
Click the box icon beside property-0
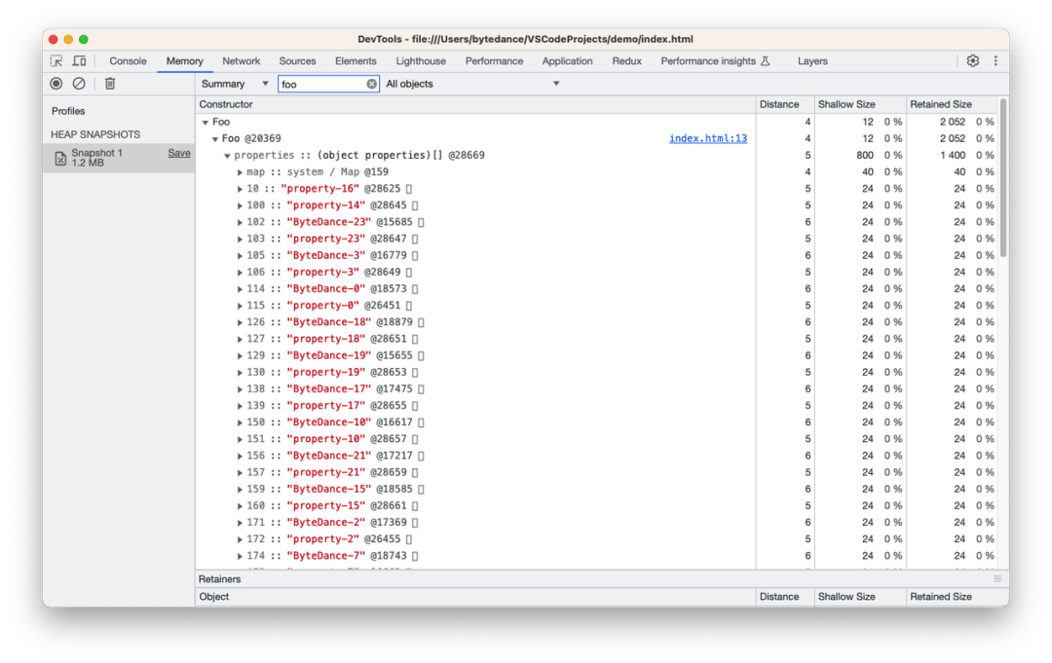coord(408,306)
